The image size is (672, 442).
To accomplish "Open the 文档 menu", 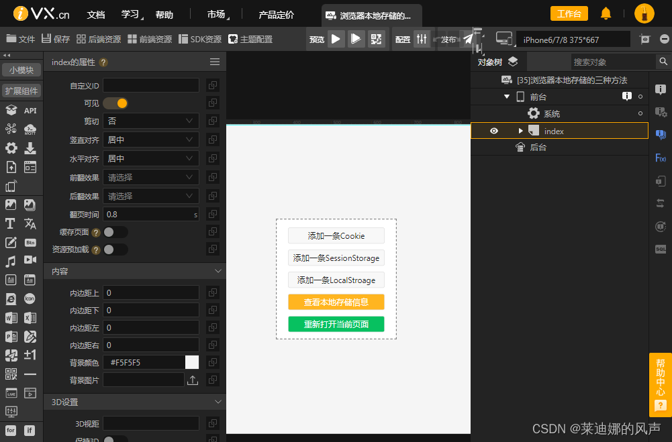I will pos(95,15).
